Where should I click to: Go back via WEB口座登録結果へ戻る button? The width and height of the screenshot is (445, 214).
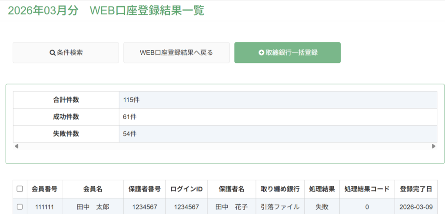176,53
